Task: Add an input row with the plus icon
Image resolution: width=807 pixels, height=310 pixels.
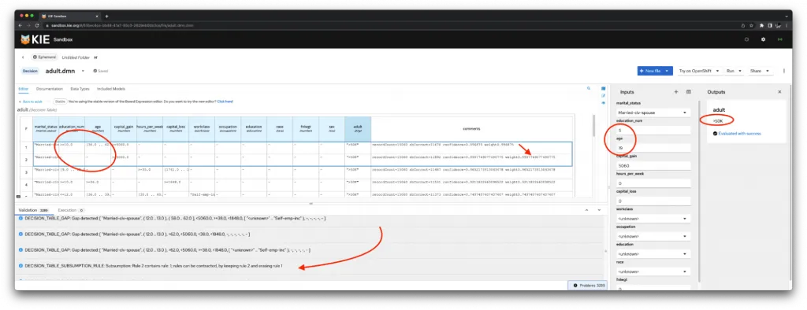Action: pos(676,92)
